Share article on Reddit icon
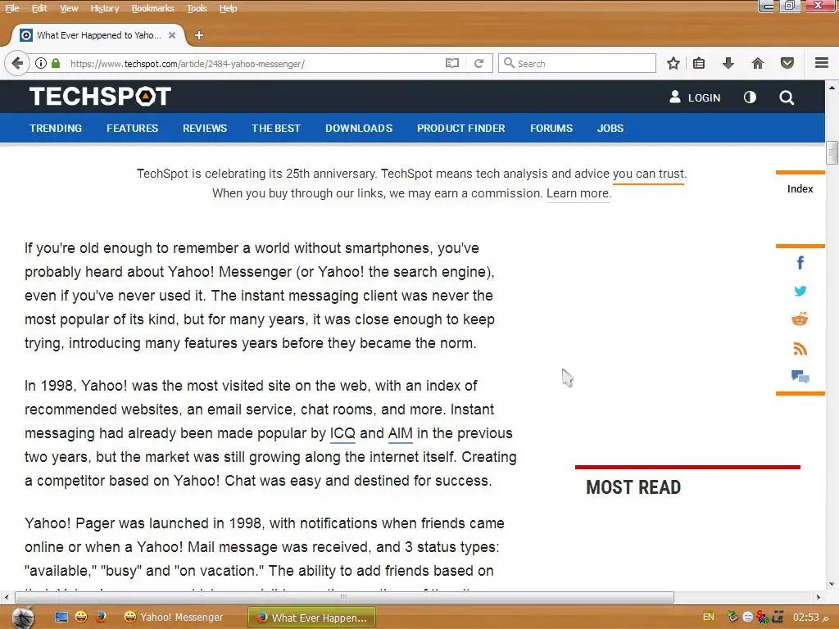The image size is (839, 629). tap(800, 319)
